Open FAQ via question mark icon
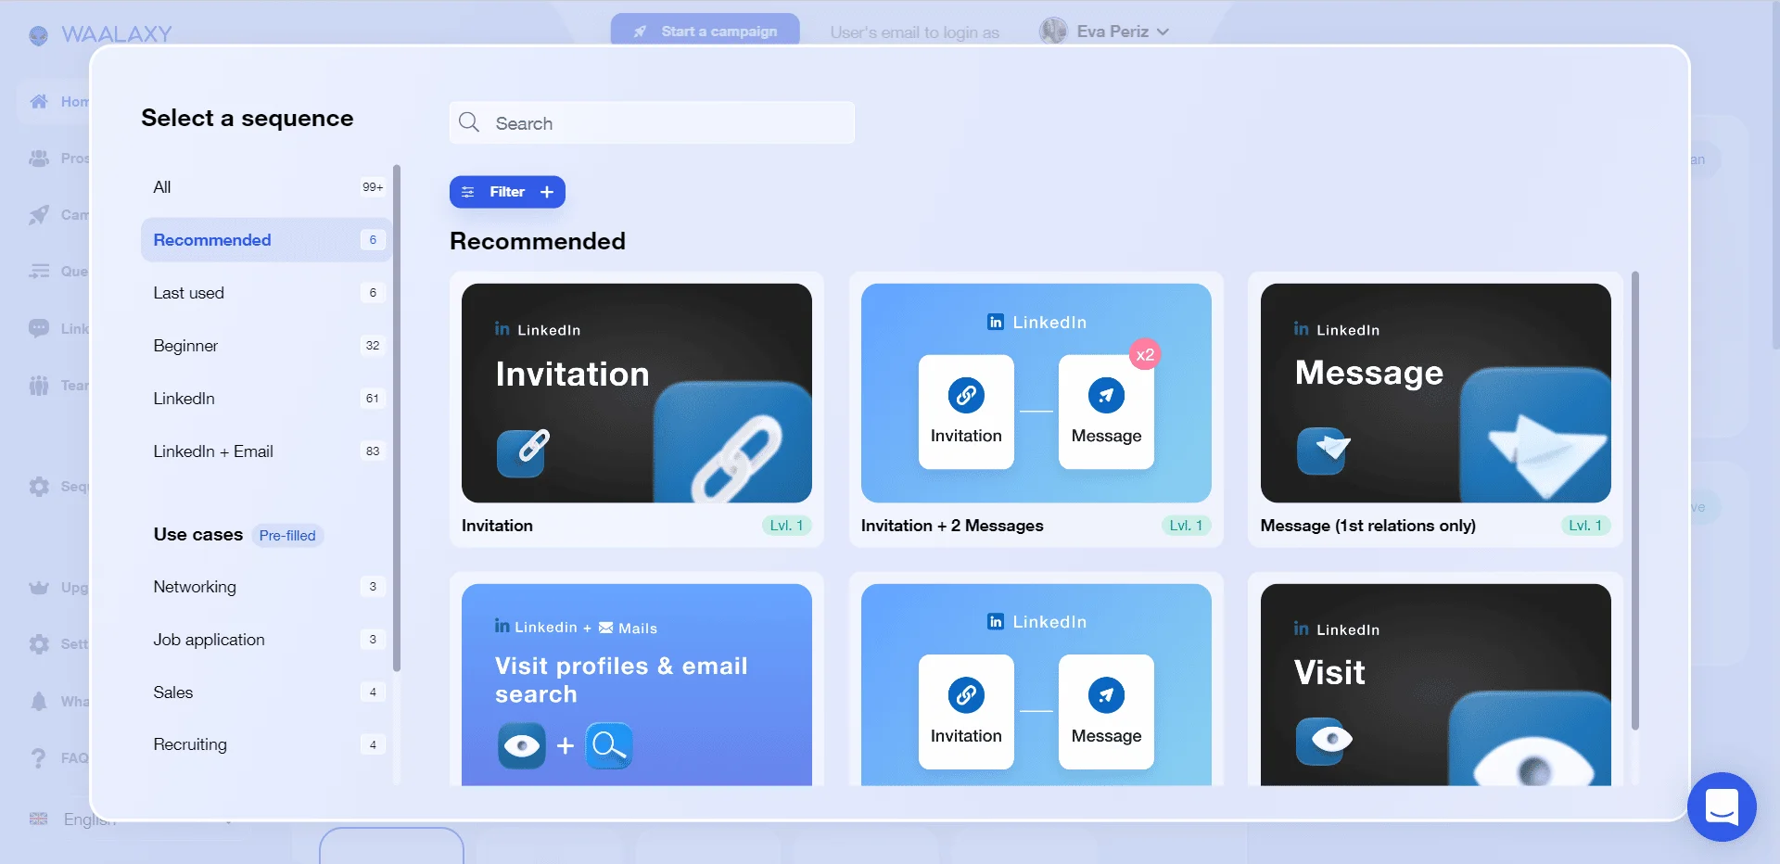The image size is (1780, 864). (x=39, y=758)
